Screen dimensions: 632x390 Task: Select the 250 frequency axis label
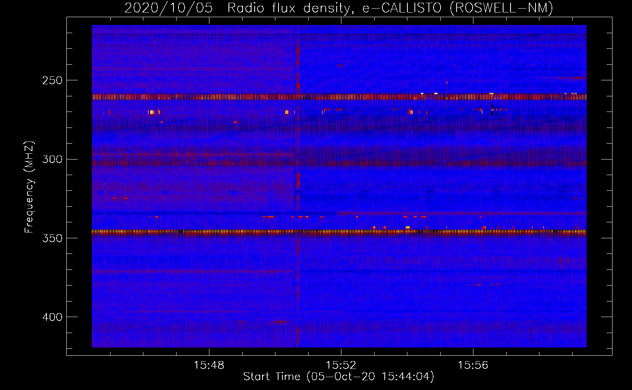[x=52, y=80]
